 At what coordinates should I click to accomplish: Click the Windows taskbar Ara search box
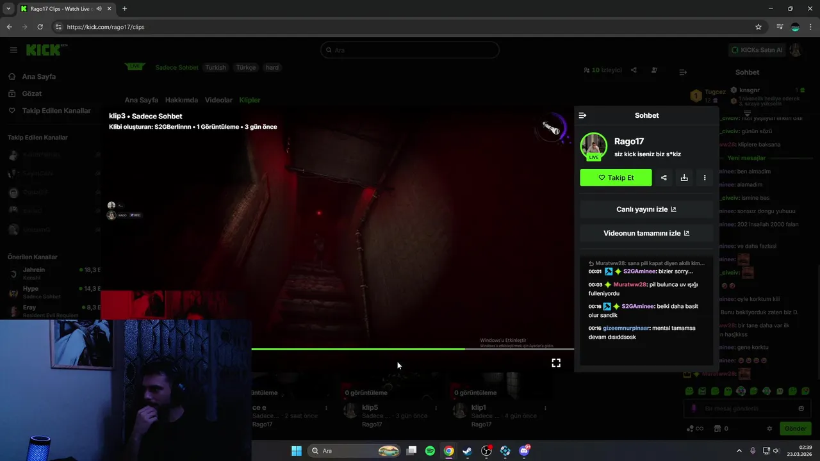(354, 451)
